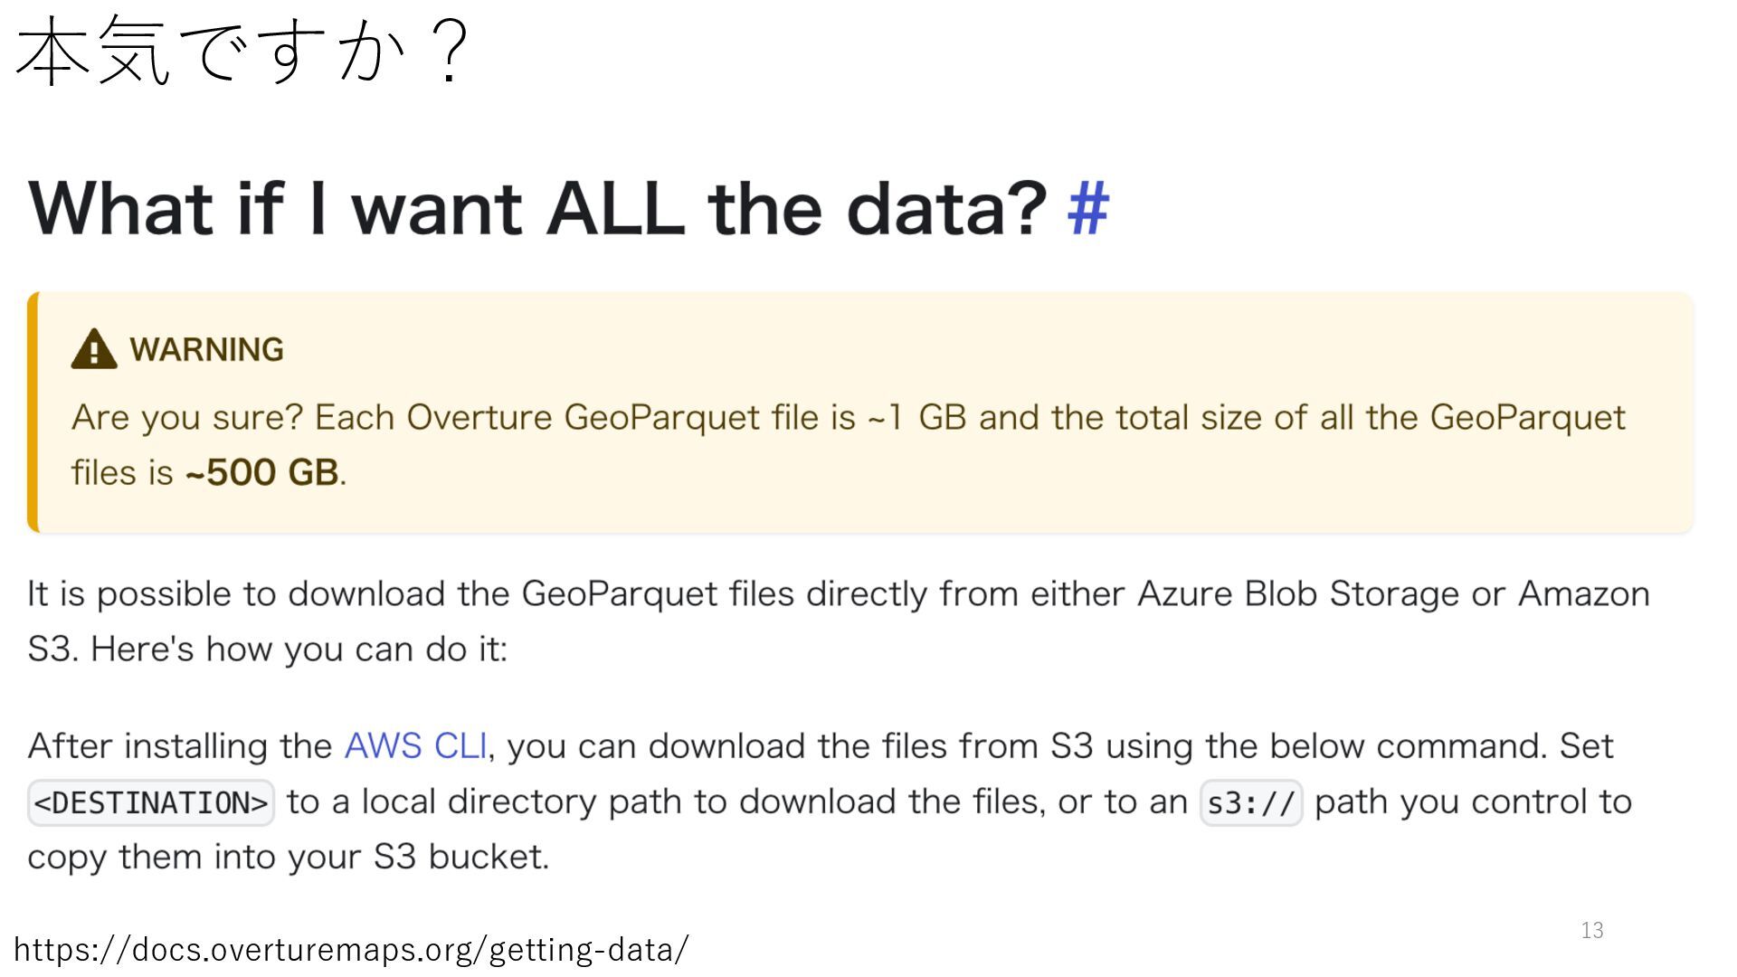Click the warning triangle icon
Image resolution: width=1737 pixels, height=977 pixels.
click(94, 349)
